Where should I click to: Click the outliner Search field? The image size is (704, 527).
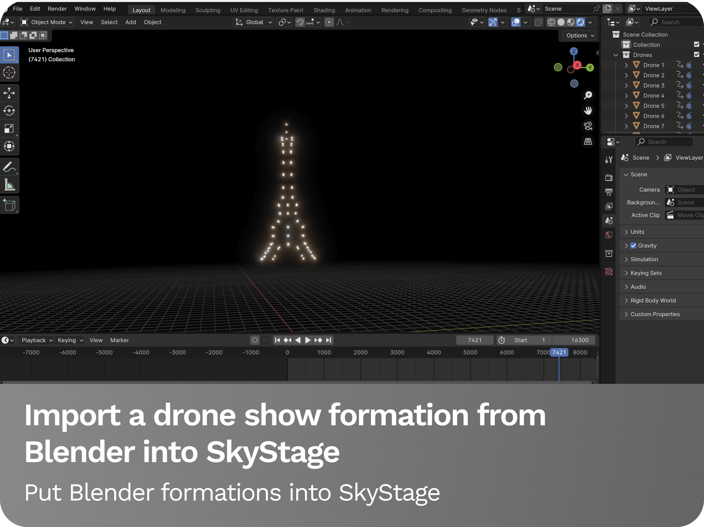click(676, 22)
